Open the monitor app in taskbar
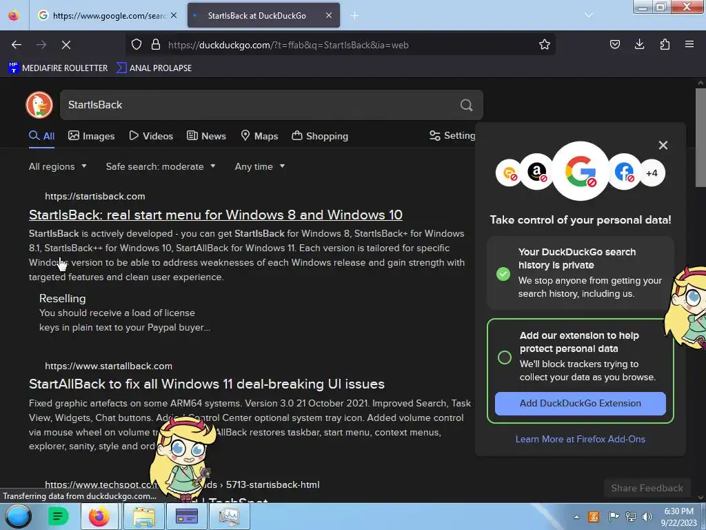This screenshot has width=706, height=530. (x=229, y=516)
